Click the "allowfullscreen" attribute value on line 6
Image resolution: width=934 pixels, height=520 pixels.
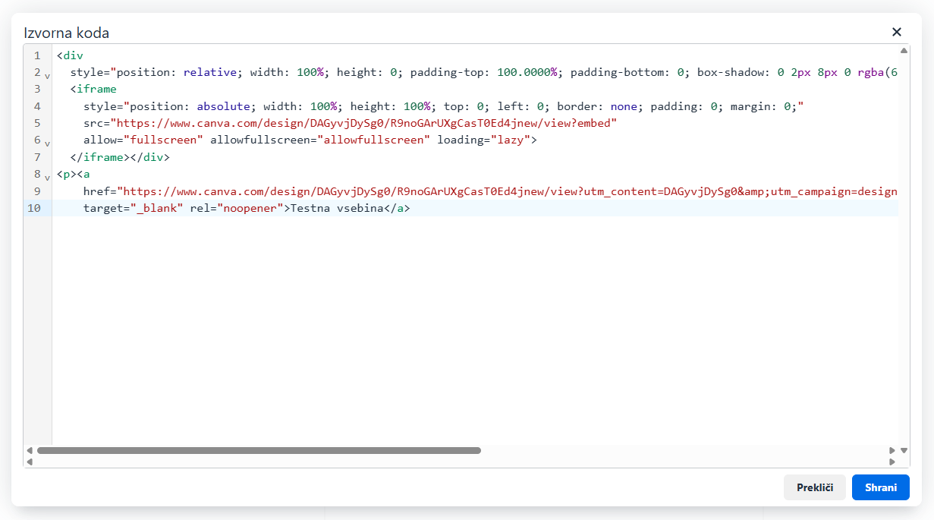pyautogui.click(x=374, y=140)
